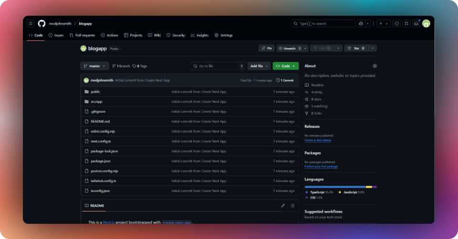This screenshot has height=239, width=458.
Task: Click the public folder icon
Action: point(86,92)
